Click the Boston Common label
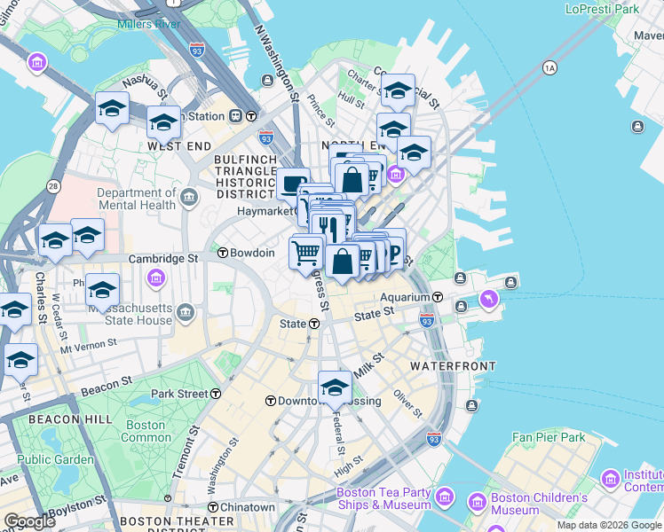This screenshot has height=532, width=664. (x=145, y=431)
